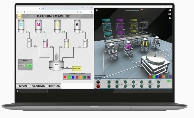194x118 pixels.
Task: Open the browser three-dot menu
Action: 91,12
